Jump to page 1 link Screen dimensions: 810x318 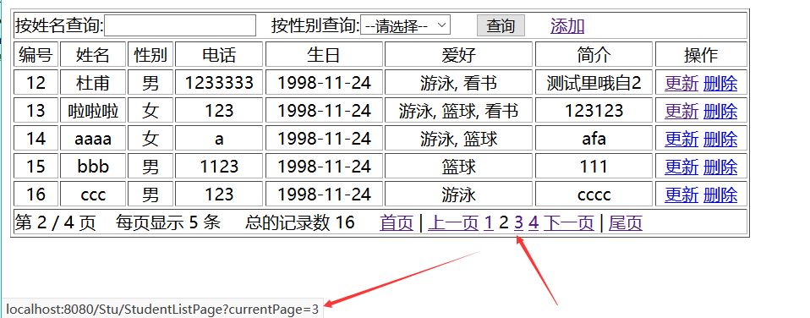click(x=488, y=222)
